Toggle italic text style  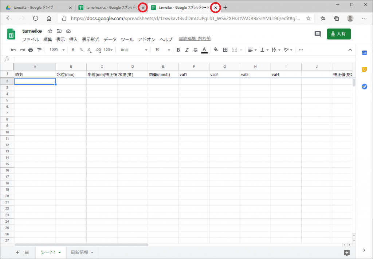187,50
